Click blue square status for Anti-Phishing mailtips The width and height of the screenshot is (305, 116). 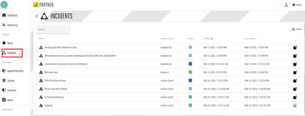point(190,80)
